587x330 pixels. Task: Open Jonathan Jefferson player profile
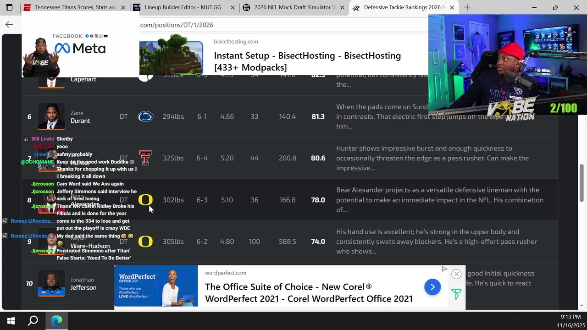click(83, 284)
